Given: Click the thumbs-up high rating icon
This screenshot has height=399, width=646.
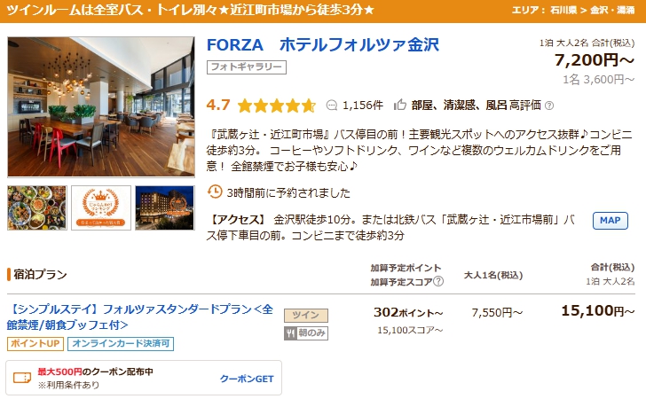Looking at the screenshot, I should click(x=399, y=105).
